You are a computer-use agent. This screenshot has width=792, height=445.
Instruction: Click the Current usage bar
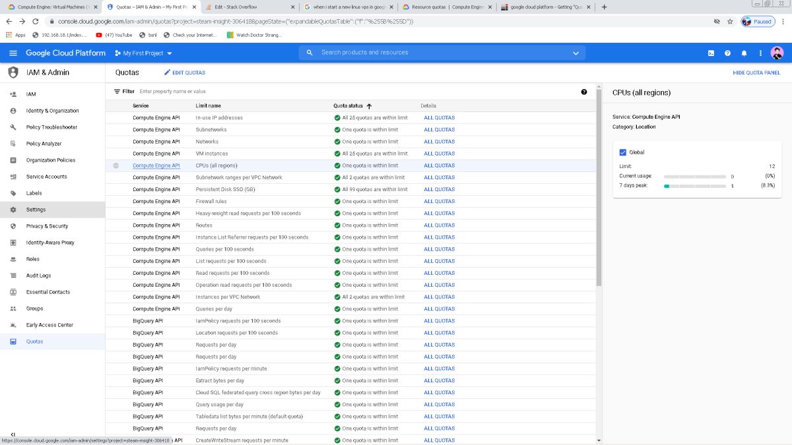point(695,177)
